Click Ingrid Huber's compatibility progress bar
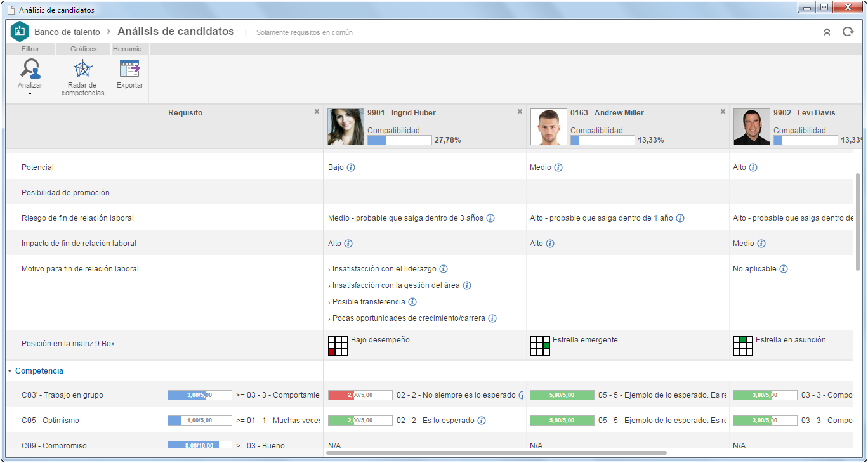The height and width of the screenshot is (463, 868). tap(400, 140)
